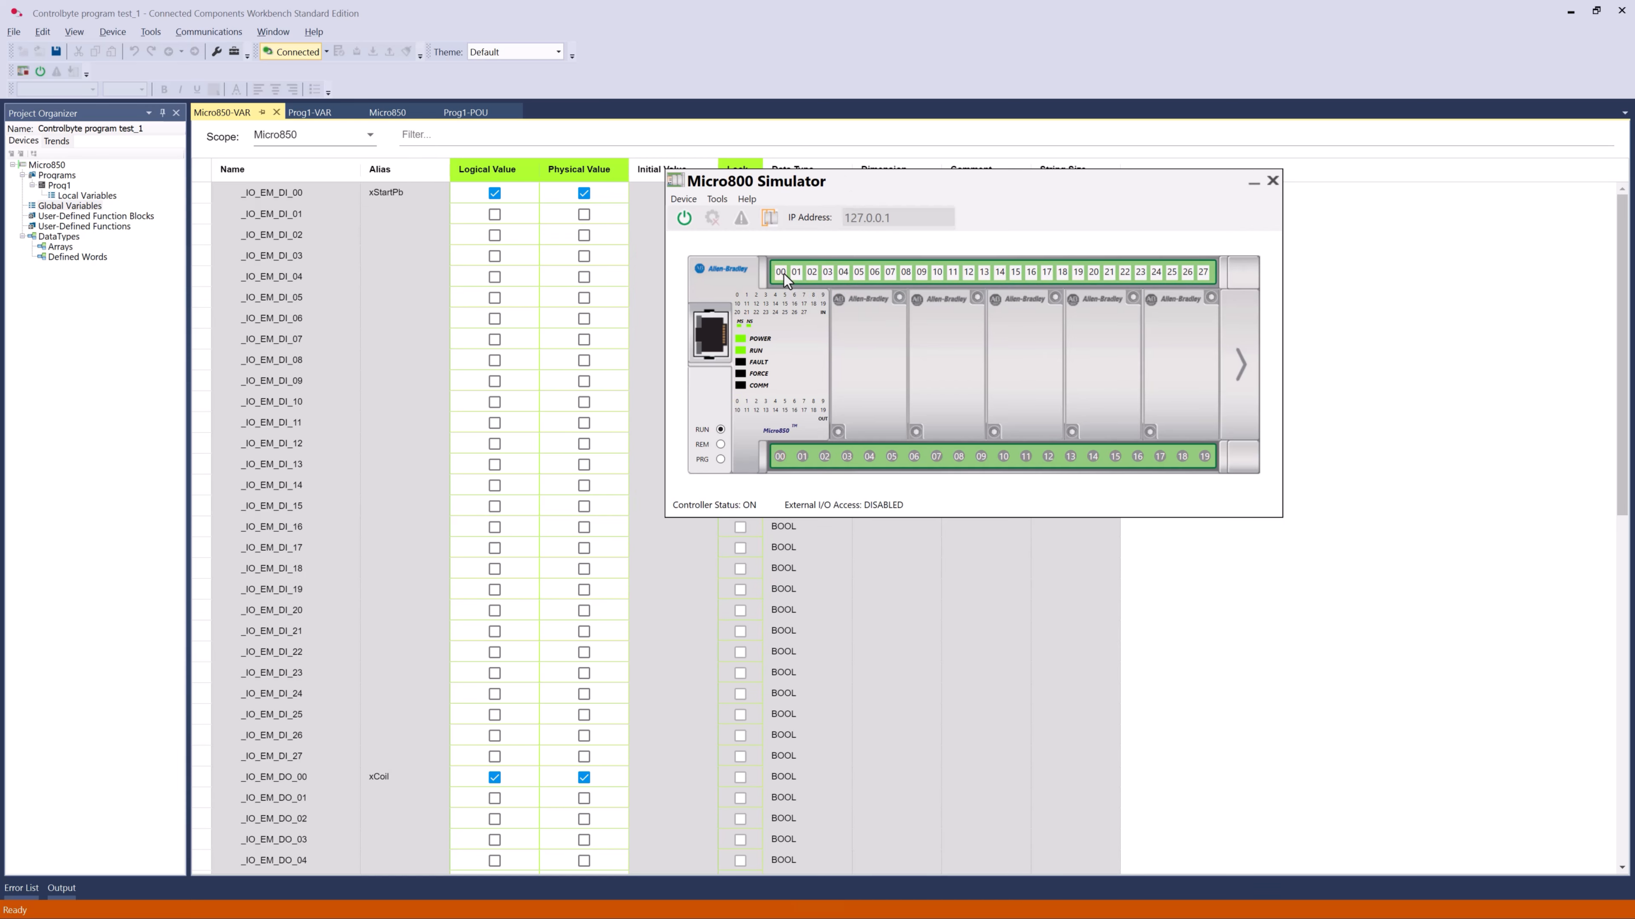Open the wrench options tool
Image resolution: width=1635 pixels, height=919 pixels.
pyautogui.click(x=217, y=52)
